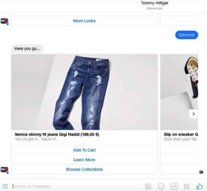
Task: Click Browse Collections button
Action: [84, 170]
